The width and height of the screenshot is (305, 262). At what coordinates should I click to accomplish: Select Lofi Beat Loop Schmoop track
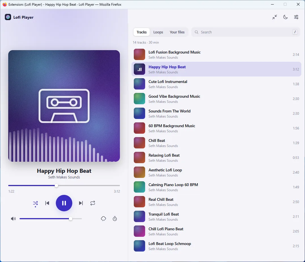point(216,246)
